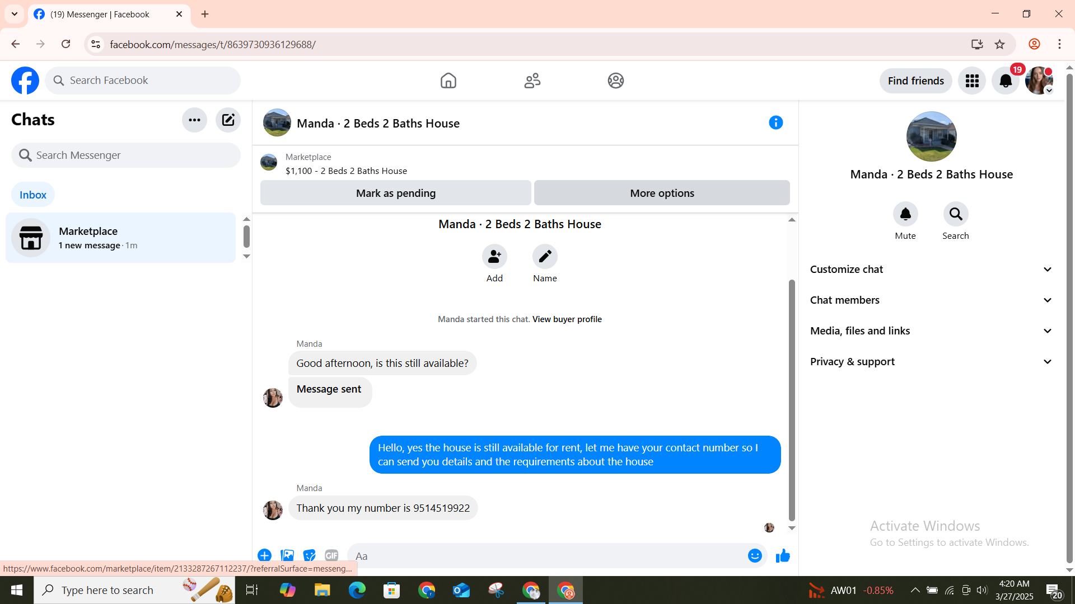Viewport: 1075px width, 604px height.
Task: Select the Inbox tab
Action: click(x=33, y=195)
